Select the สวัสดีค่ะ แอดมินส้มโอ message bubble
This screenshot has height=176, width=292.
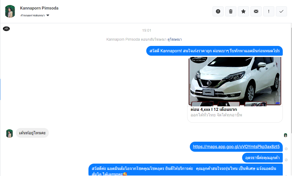186,170
